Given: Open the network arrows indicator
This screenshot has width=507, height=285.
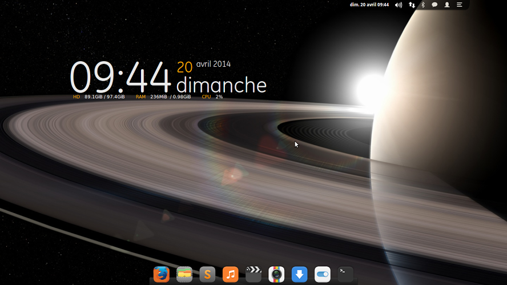Looking at the screenshot, I should point(412,5).
